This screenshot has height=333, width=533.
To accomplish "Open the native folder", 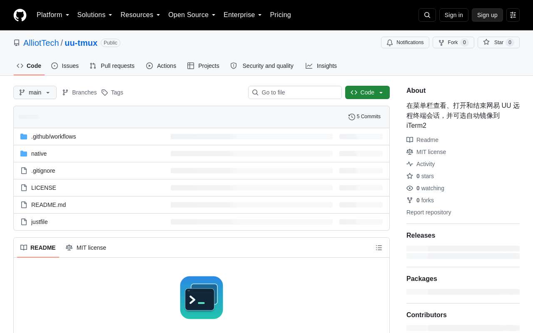I will (39, 154).
